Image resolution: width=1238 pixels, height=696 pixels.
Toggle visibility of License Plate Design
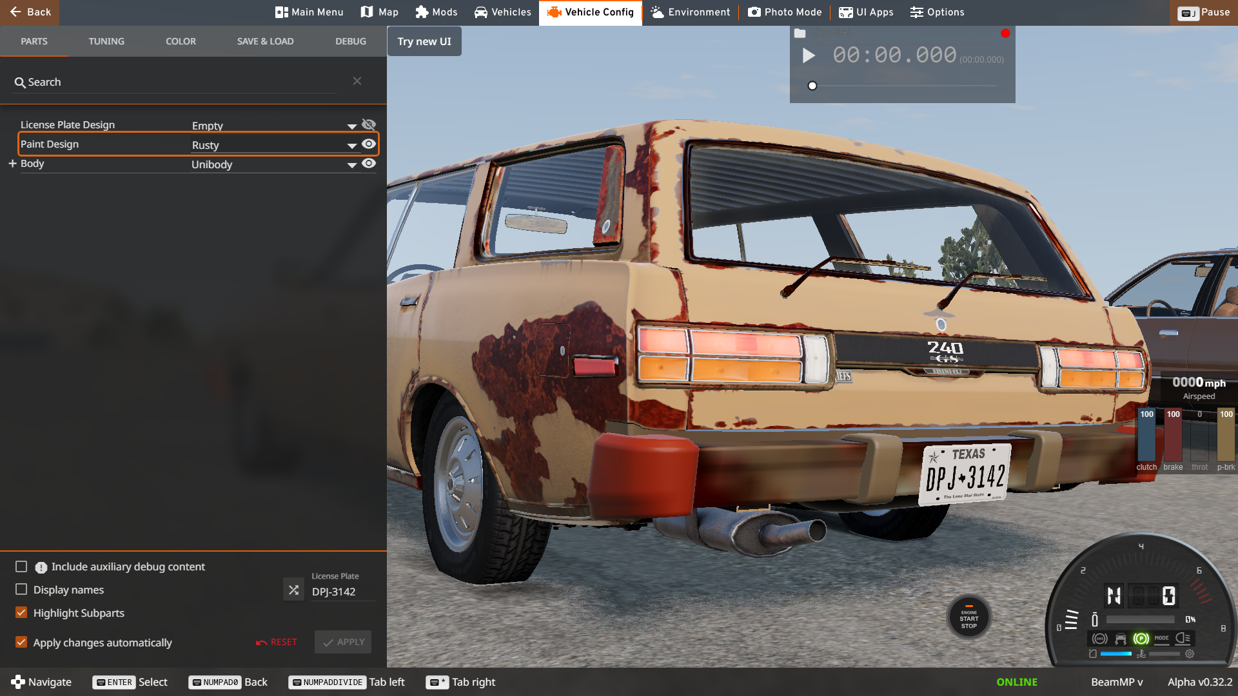(x=369, y=124)
